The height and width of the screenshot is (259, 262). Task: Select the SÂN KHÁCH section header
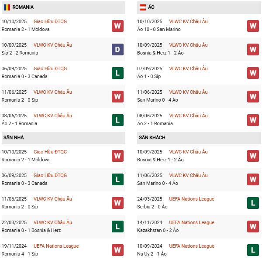coord(152,138)
